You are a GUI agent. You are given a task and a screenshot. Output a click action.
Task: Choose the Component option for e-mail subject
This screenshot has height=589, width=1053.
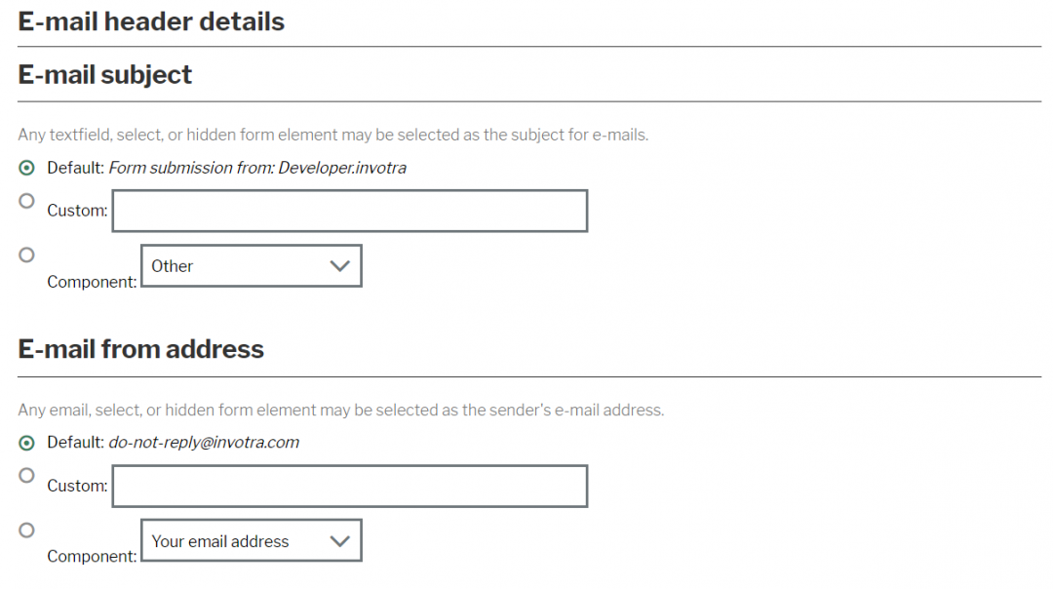point(26,254)
